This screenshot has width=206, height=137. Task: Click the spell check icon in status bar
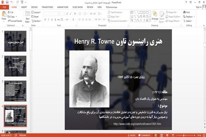(16, 135)
